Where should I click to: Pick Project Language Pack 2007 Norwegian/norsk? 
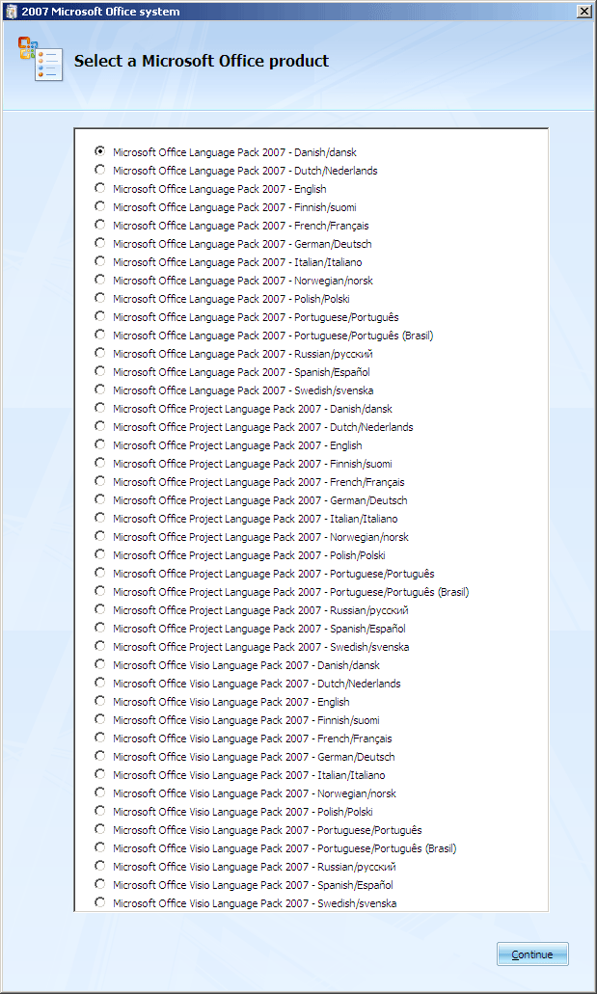point(99,536)
